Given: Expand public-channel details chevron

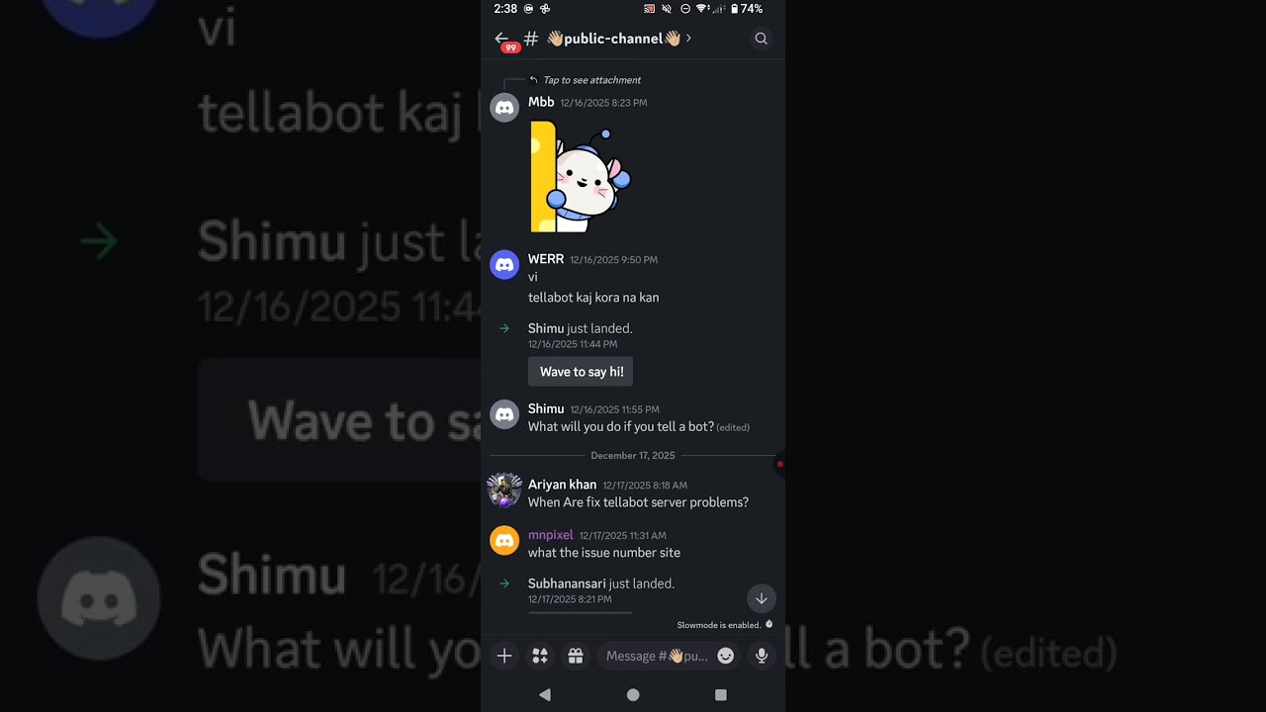Looking at the screenshot, I should (688, 39).
